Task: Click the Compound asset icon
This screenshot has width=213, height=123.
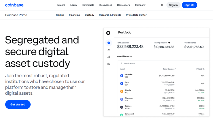Action: point(122,115)
